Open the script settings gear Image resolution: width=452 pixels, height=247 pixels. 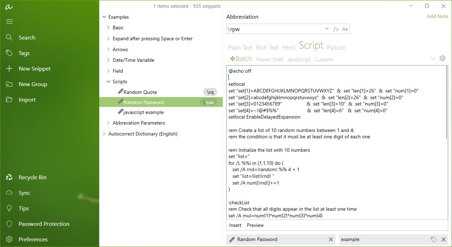pyautogui.click(x=442, y=58)
